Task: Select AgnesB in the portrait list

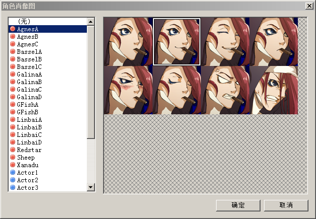Action: click(48, 37)
